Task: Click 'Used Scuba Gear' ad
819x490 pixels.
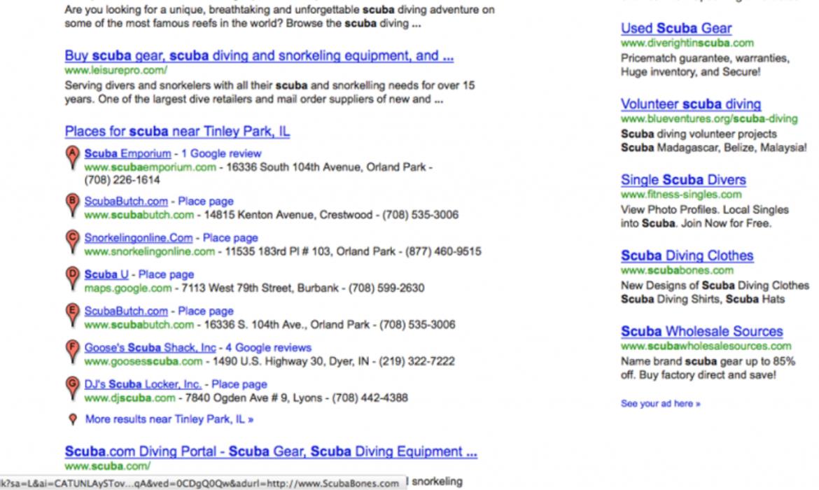Action: coord(676,29)
